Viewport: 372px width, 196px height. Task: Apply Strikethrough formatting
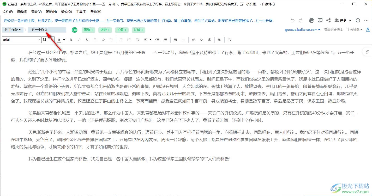(95, 40)
